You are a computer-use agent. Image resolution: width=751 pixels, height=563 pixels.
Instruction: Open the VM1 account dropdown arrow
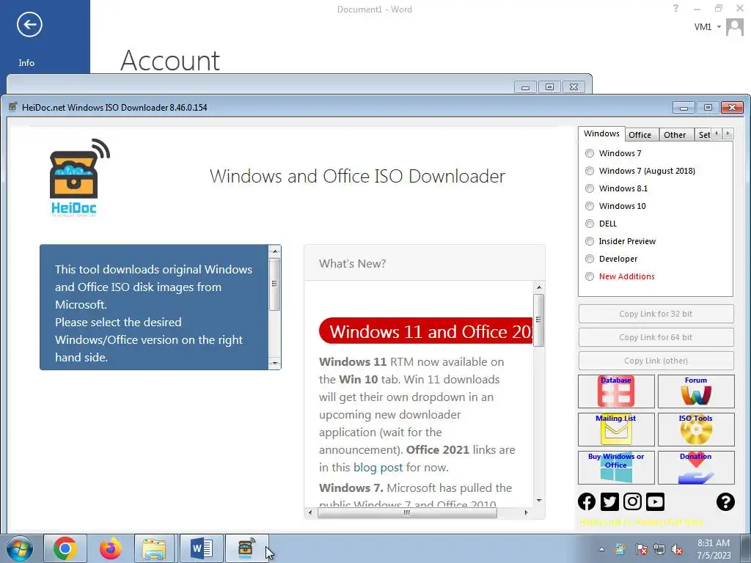click(719, 27)
